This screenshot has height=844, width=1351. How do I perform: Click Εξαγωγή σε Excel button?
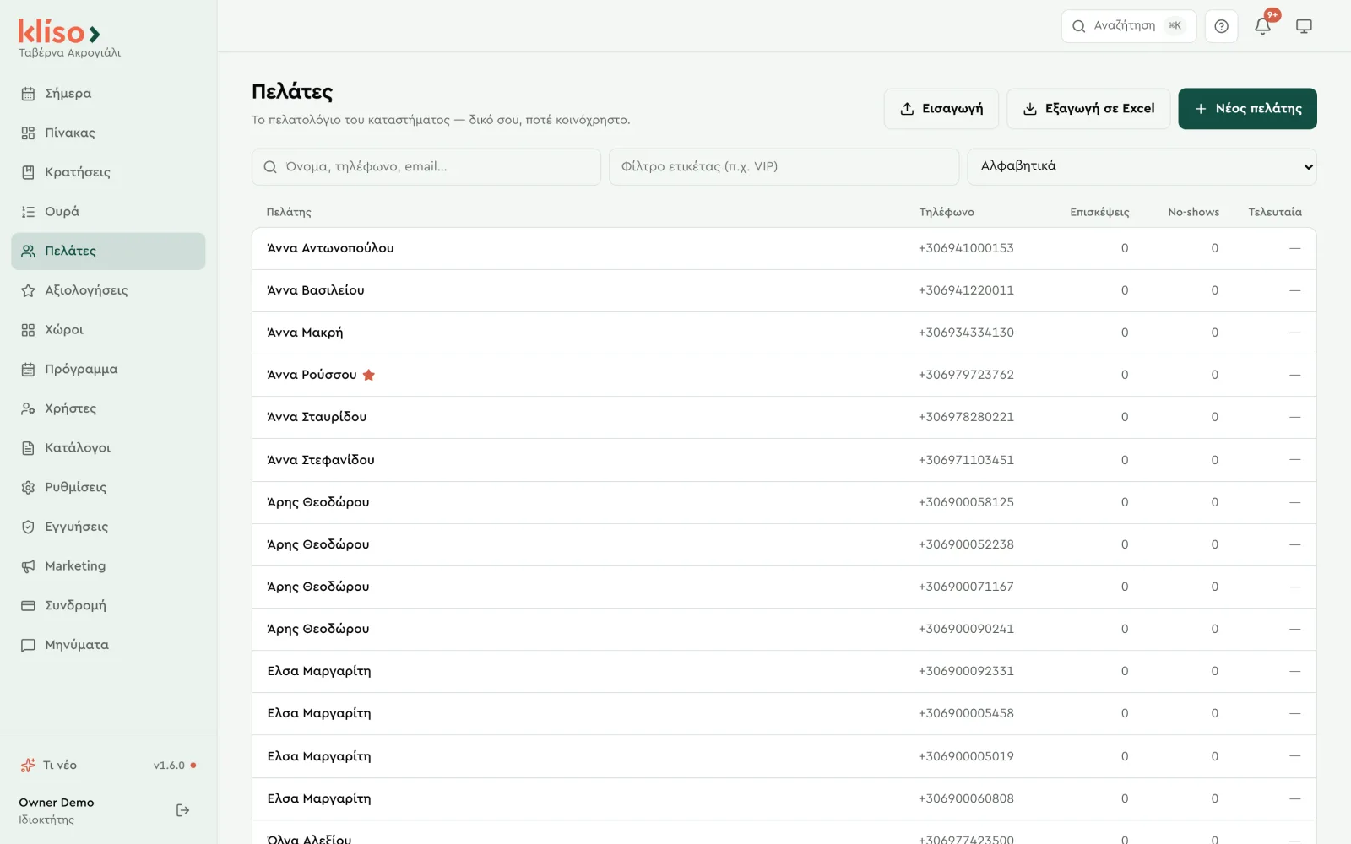[1088, 109]
